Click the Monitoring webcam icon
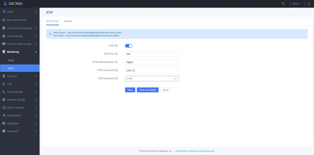314x155 pixels. click(x=4, y=52)
